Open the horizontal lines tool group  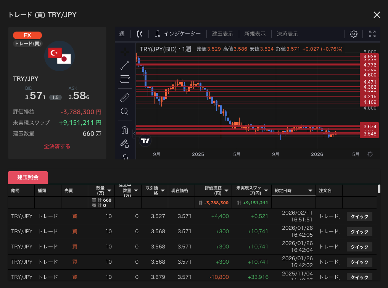pos(125,80)
